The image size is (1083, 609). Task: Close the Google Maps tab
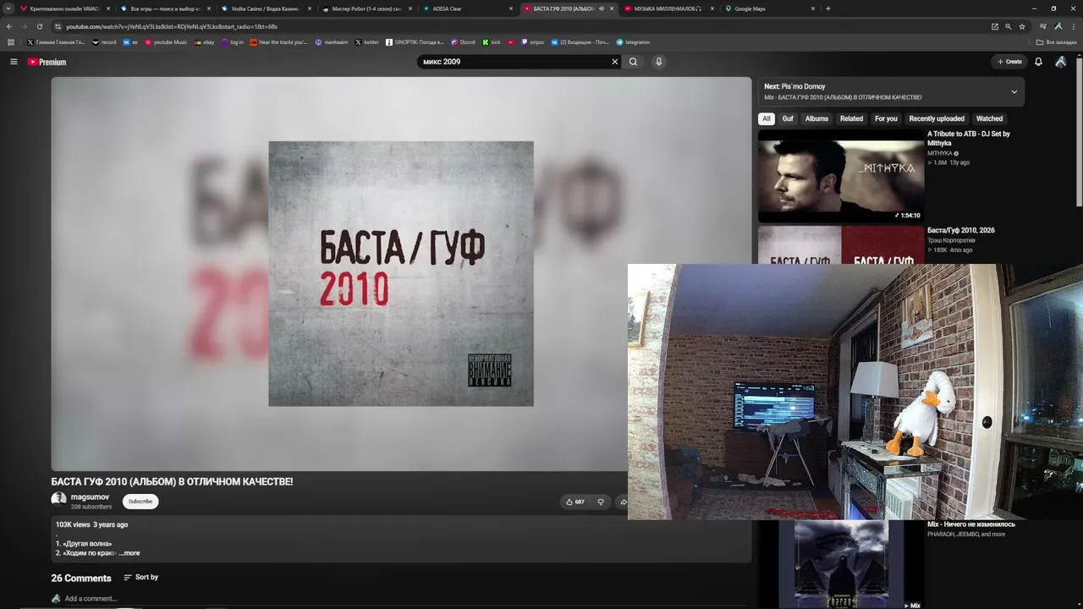pos(813,8)
